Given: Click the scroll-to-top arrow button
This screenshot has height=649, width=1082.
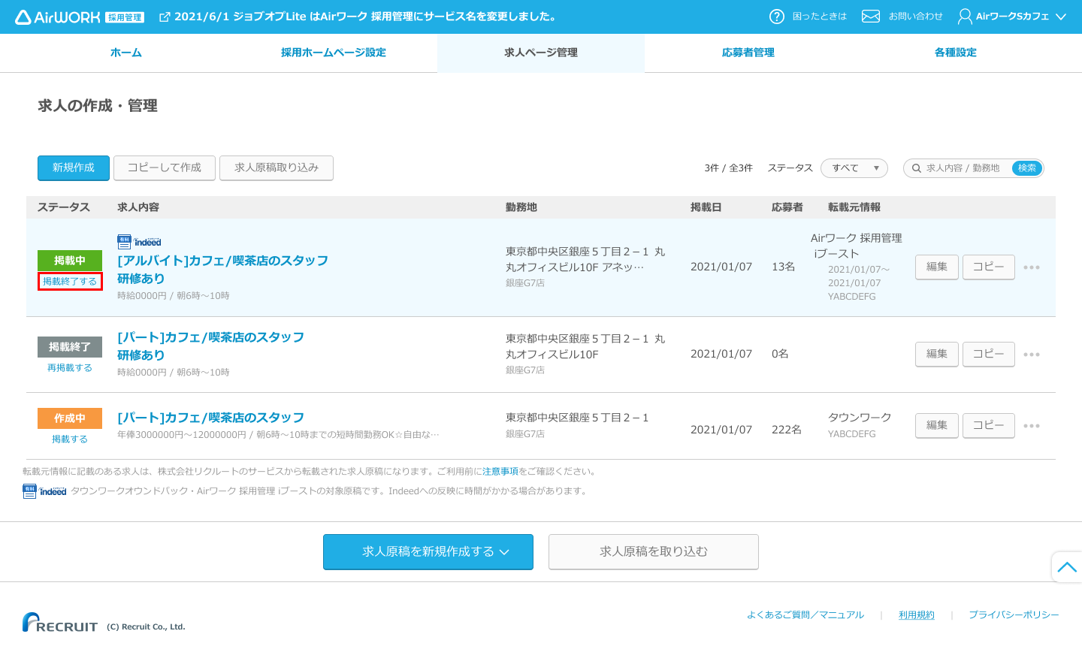Looking at the screenshot, I should pyautogui.click(x=1067, y=567).
